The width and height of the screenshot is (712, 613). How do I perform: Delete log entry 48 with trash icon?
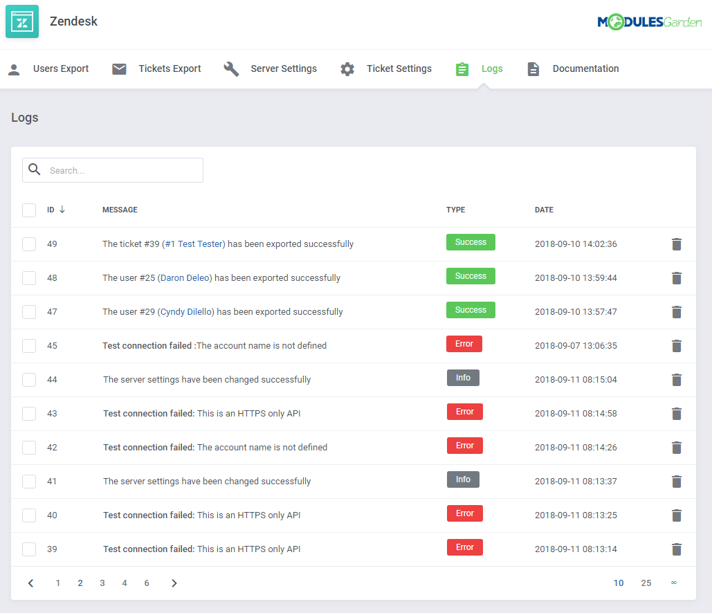[x=677, y=278]
